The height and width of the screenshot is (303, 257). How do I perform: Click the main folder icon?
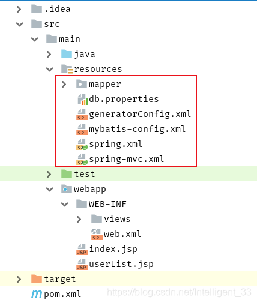[x=52, y=39]
